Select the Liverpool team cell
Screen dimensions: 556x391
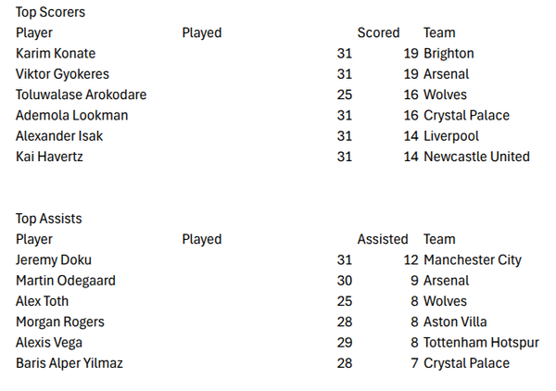[451, 136]
